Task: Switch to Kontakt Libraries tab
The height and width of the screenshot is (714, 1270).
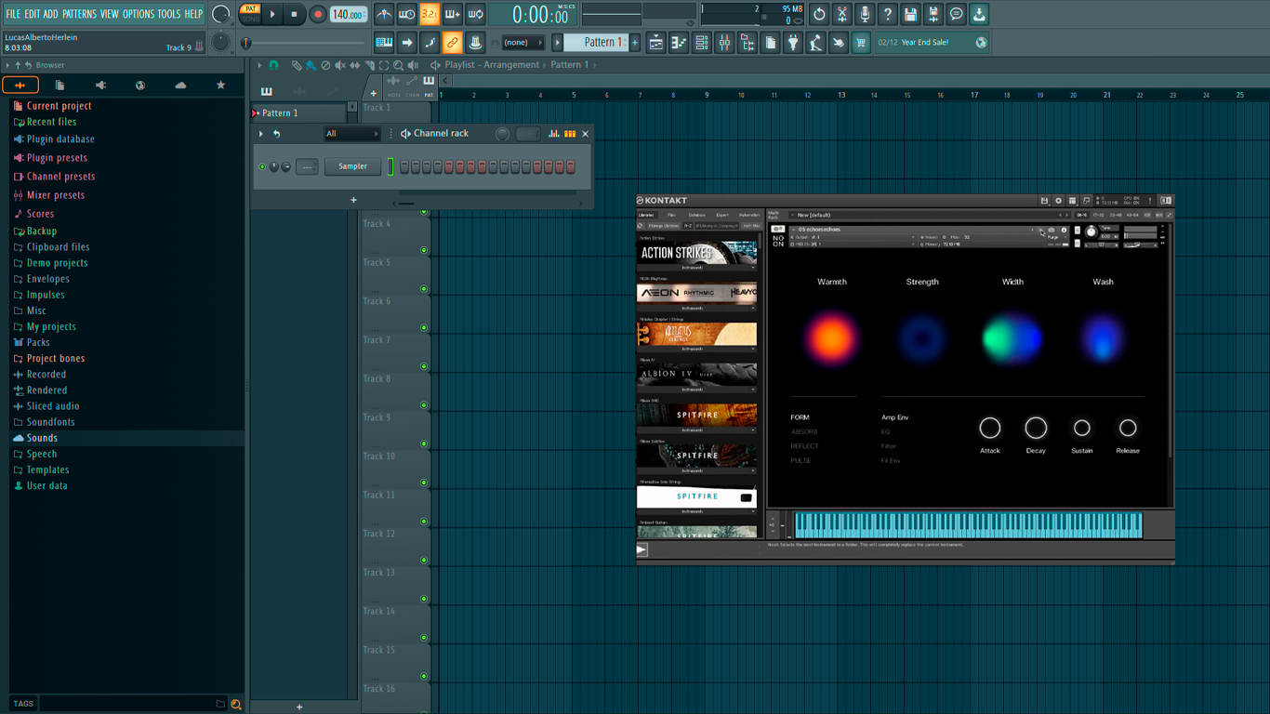Action: [646, 215]
